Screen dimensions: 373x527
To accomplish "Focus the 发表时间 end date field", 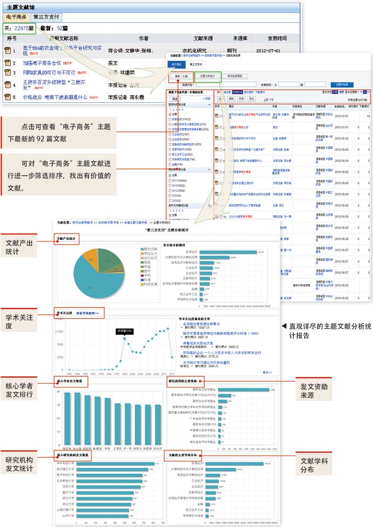I will click(315, 84).
